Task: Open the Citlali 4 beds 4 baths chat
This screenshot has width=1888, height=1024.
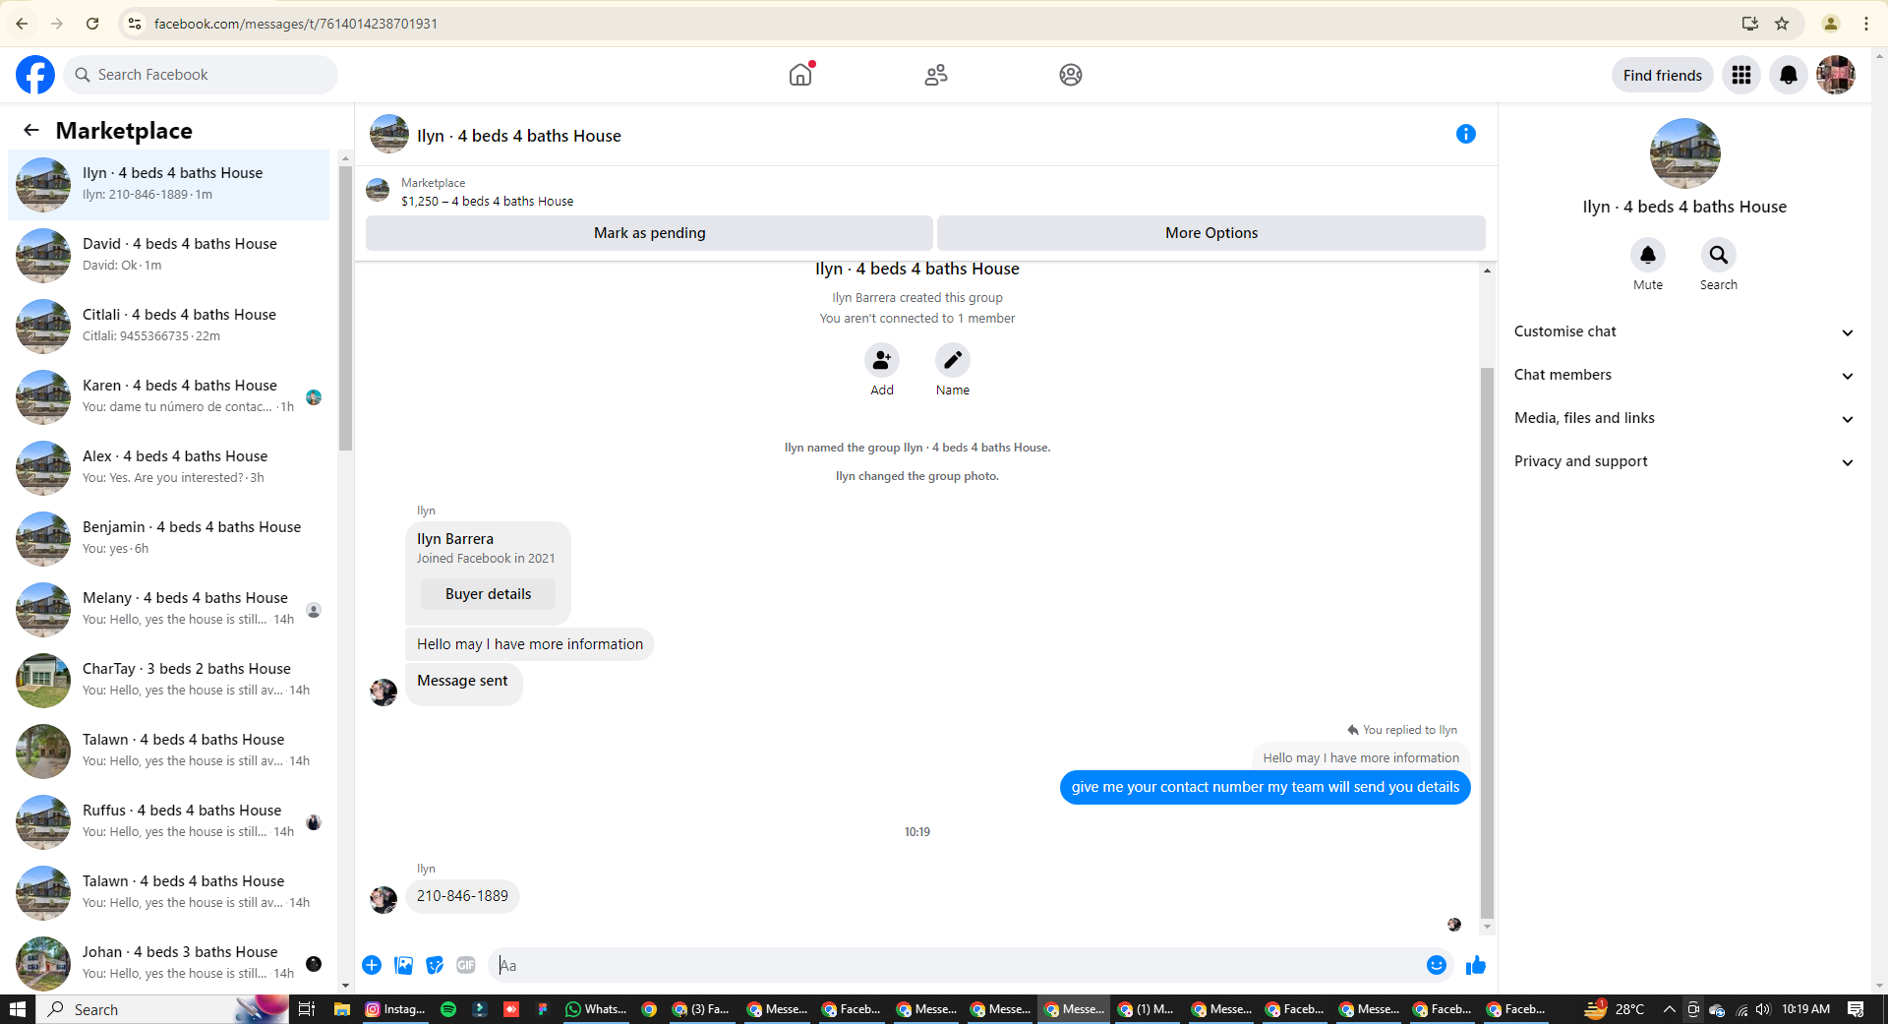Action: 169,327
